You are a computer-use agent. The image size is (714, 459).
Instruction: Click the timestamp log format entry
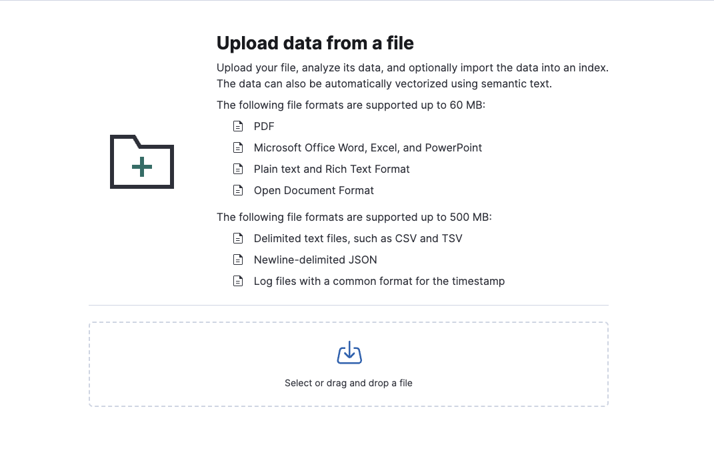click(x=379, y=281)
